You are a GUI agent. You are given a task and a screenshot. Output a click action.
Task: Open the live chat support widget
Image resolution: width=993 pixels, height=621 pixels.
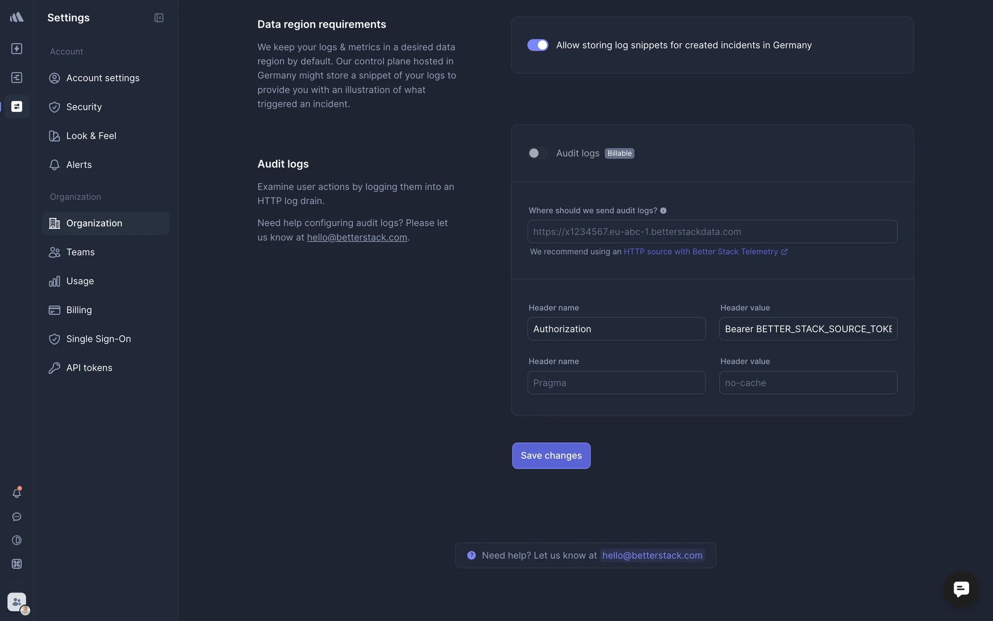click(x=961, y=589)
